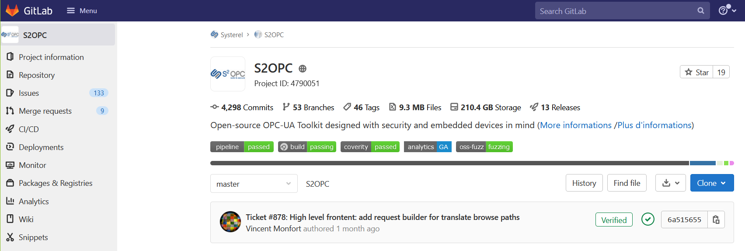Image resolution: width=745 pixels, height=251 pixels.
Task: Open the S2OPC project logo avatar
Action: 228,74
